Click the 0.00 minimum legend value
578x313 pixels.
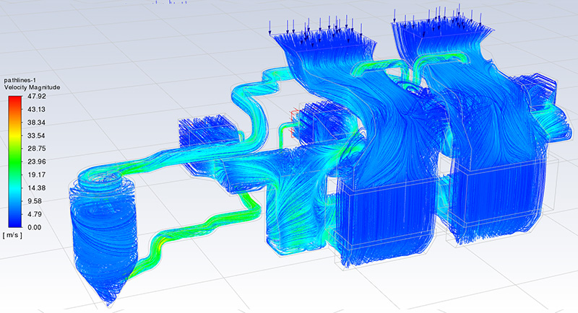click(x=35, y=227)
